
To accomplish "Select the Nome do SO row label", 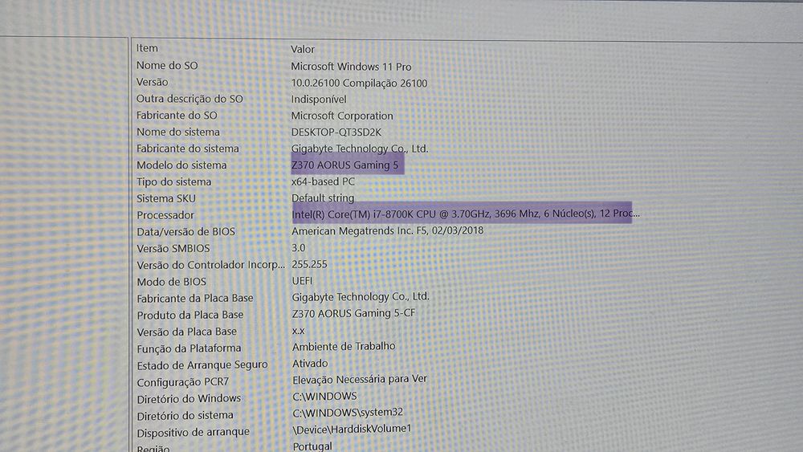I will (x=167, y=66).
